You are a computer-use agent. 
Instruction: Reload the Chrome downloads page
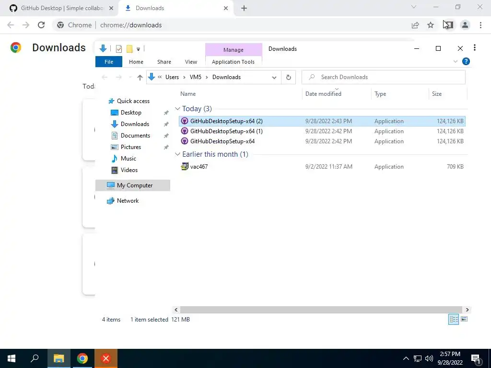pos(41,25)
